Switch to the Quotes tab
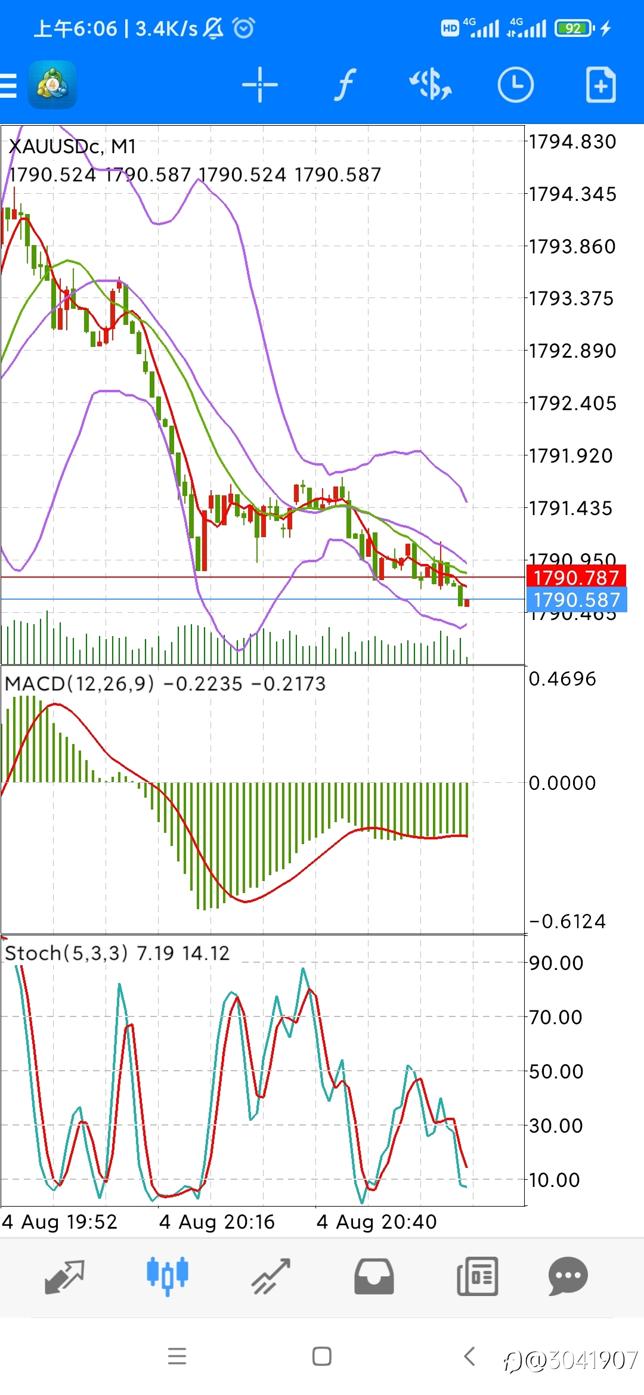 64,1277
